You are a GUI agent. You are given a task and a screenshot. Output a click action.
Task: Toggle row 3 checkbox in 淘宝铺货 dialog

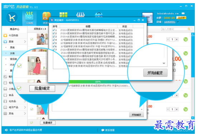click(54, 37)
